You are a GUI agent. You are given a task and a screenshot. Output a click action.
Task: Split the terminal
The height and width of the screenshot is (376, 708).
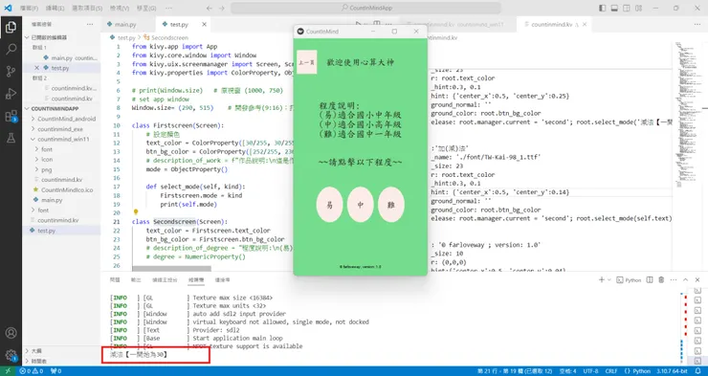pos(650,280)
